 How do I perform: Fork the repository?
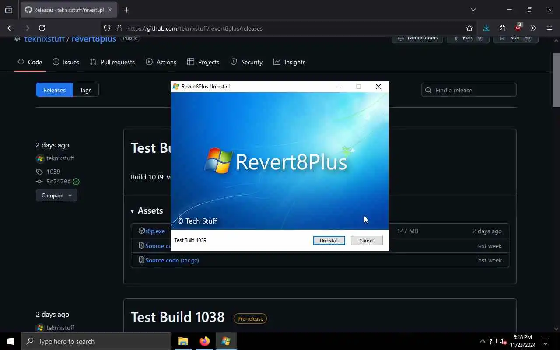pos(467,38)
